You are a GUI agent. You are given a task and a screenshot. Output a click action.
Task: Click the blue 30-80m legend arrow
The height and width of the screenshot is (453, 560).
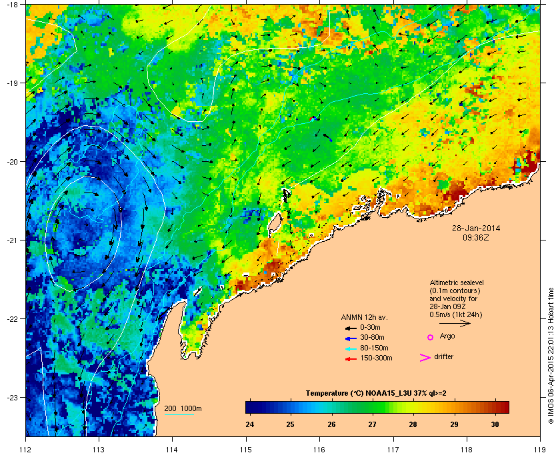click(351, 338)
